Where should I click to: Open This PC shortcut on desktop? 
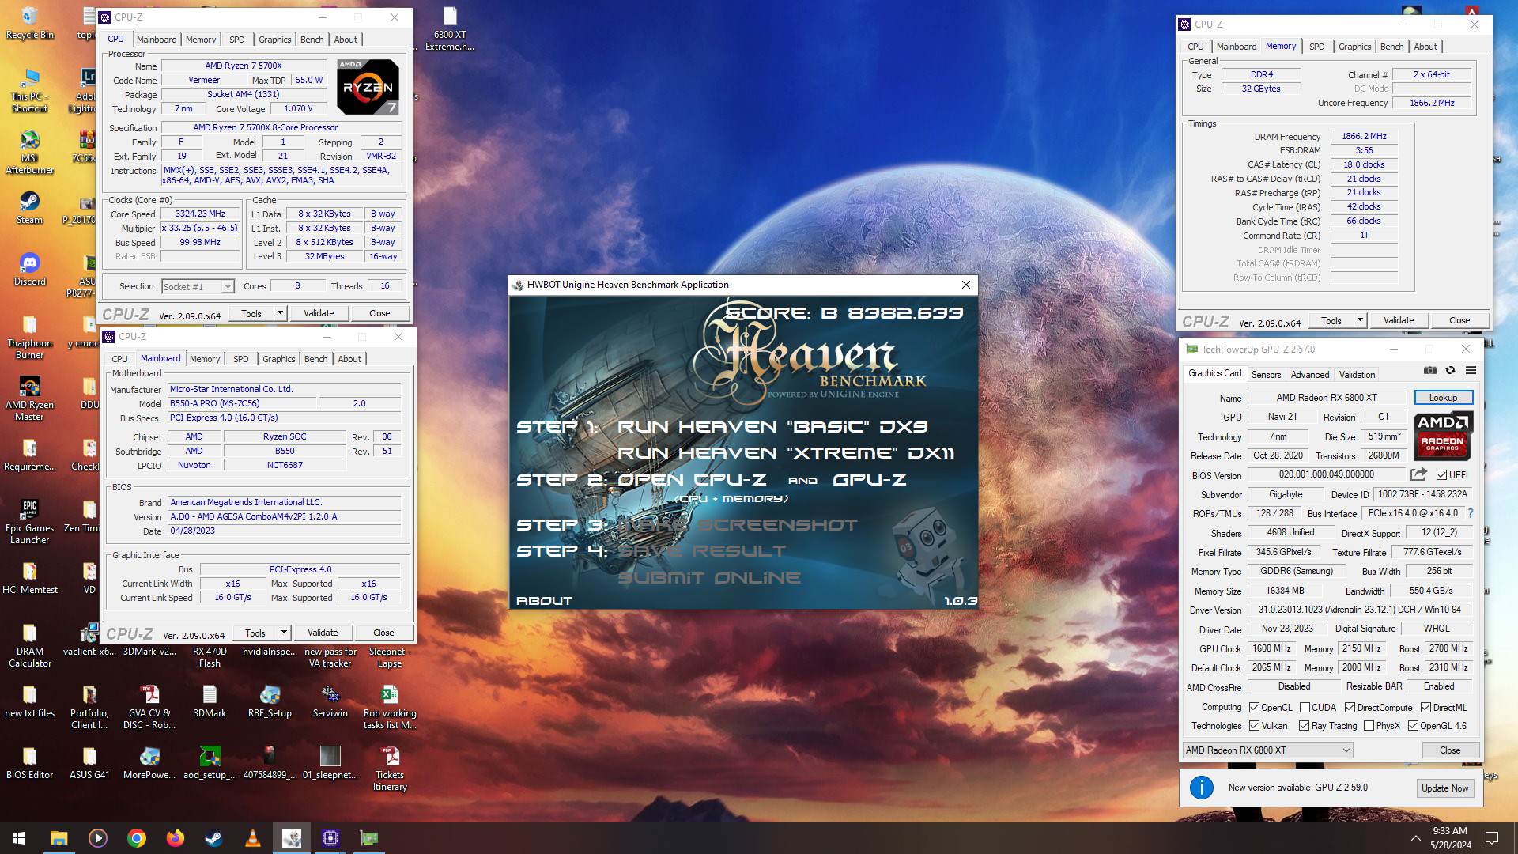29,91
